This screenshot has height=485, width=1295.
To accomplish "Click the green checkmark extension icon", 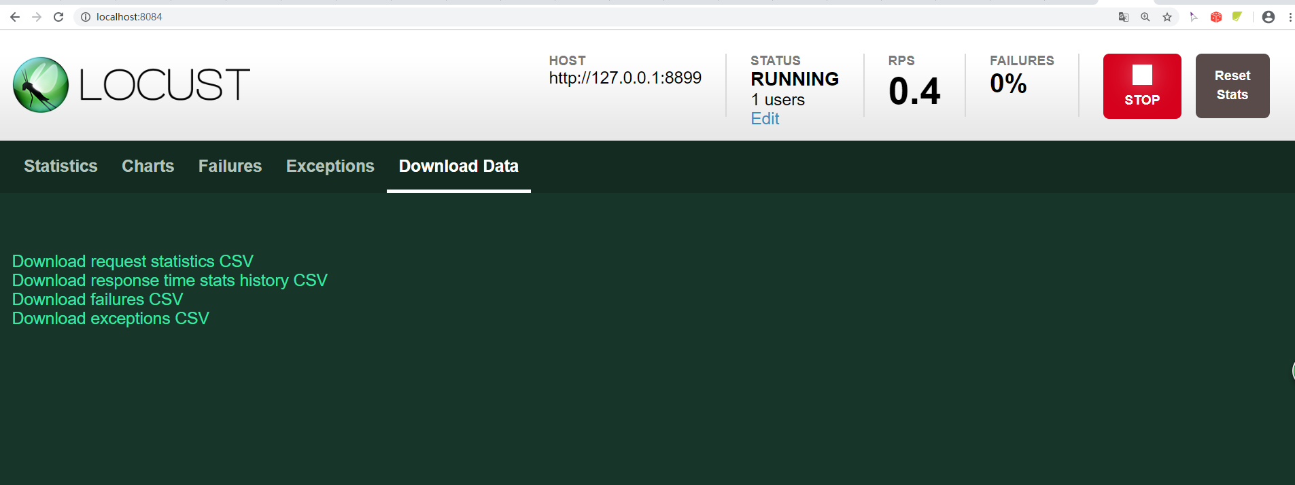I will pos(1237,17).
